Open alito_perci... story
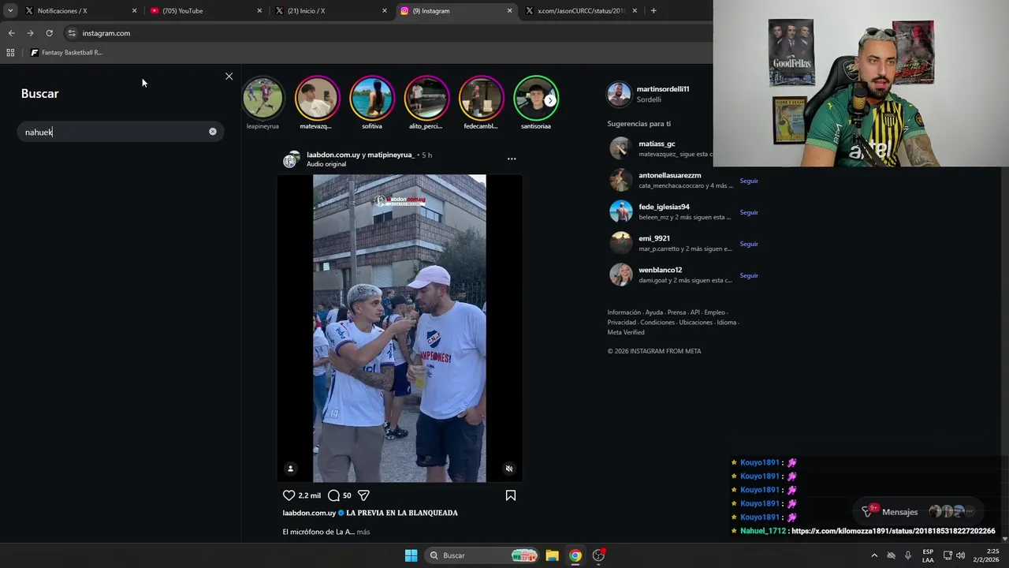This screenshot has height=568, width=1009. (426, 98)
